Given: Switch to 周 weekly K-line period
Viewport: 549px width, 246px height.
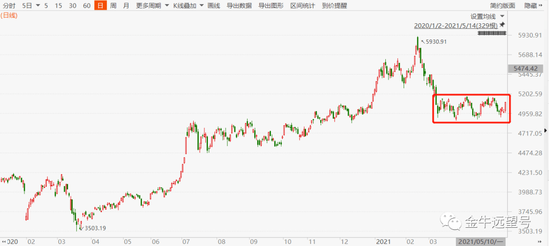Looking at the screenshot, I should (x=113, y=6).
